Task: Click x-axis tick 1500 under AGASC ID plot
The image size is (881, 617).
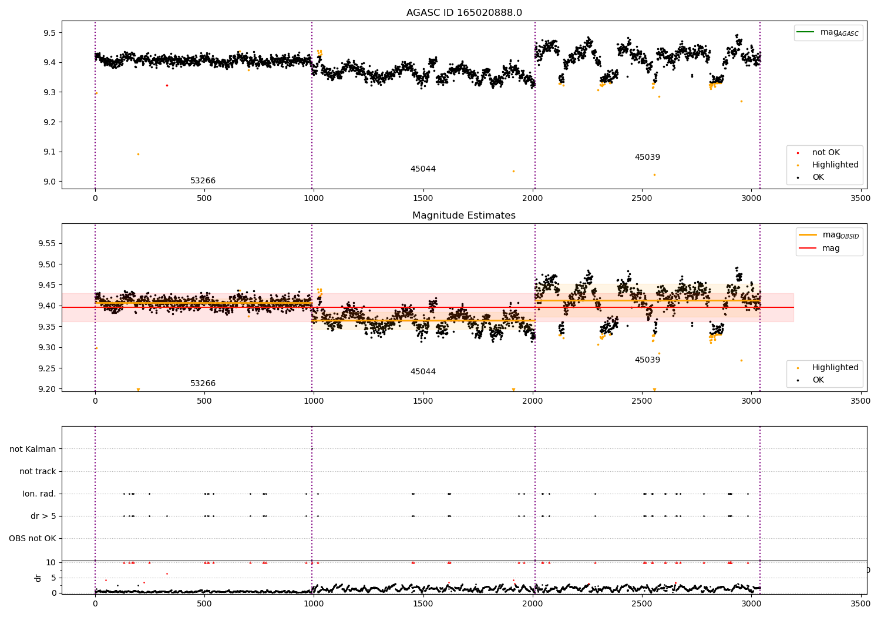Action: pos(423,199)
